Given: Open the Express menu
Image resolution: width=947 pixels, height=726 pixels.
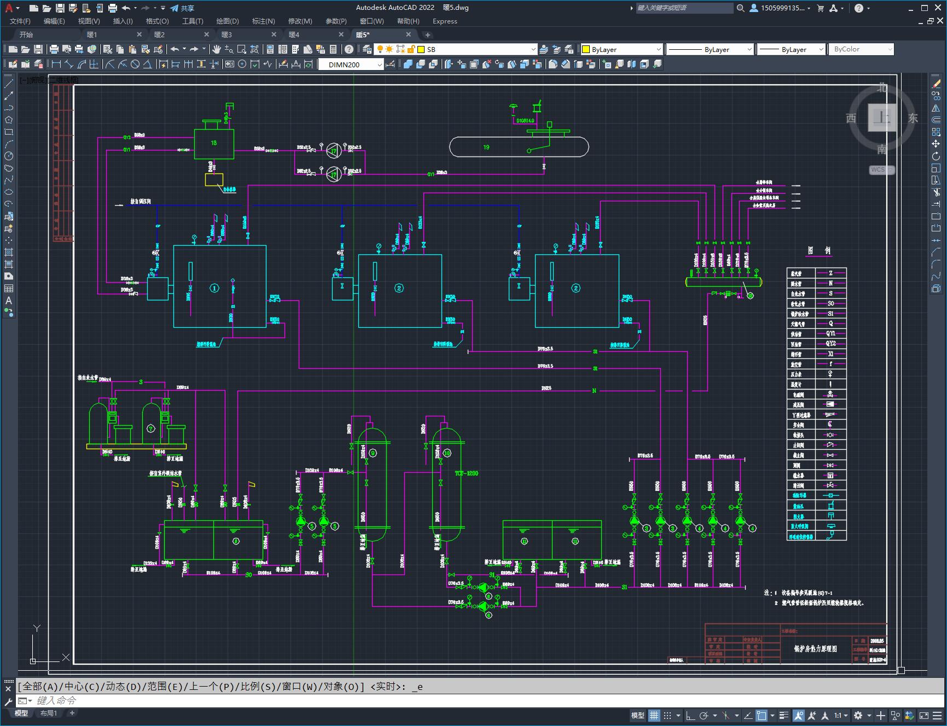Looking at the screenshot, I should 445,21.
